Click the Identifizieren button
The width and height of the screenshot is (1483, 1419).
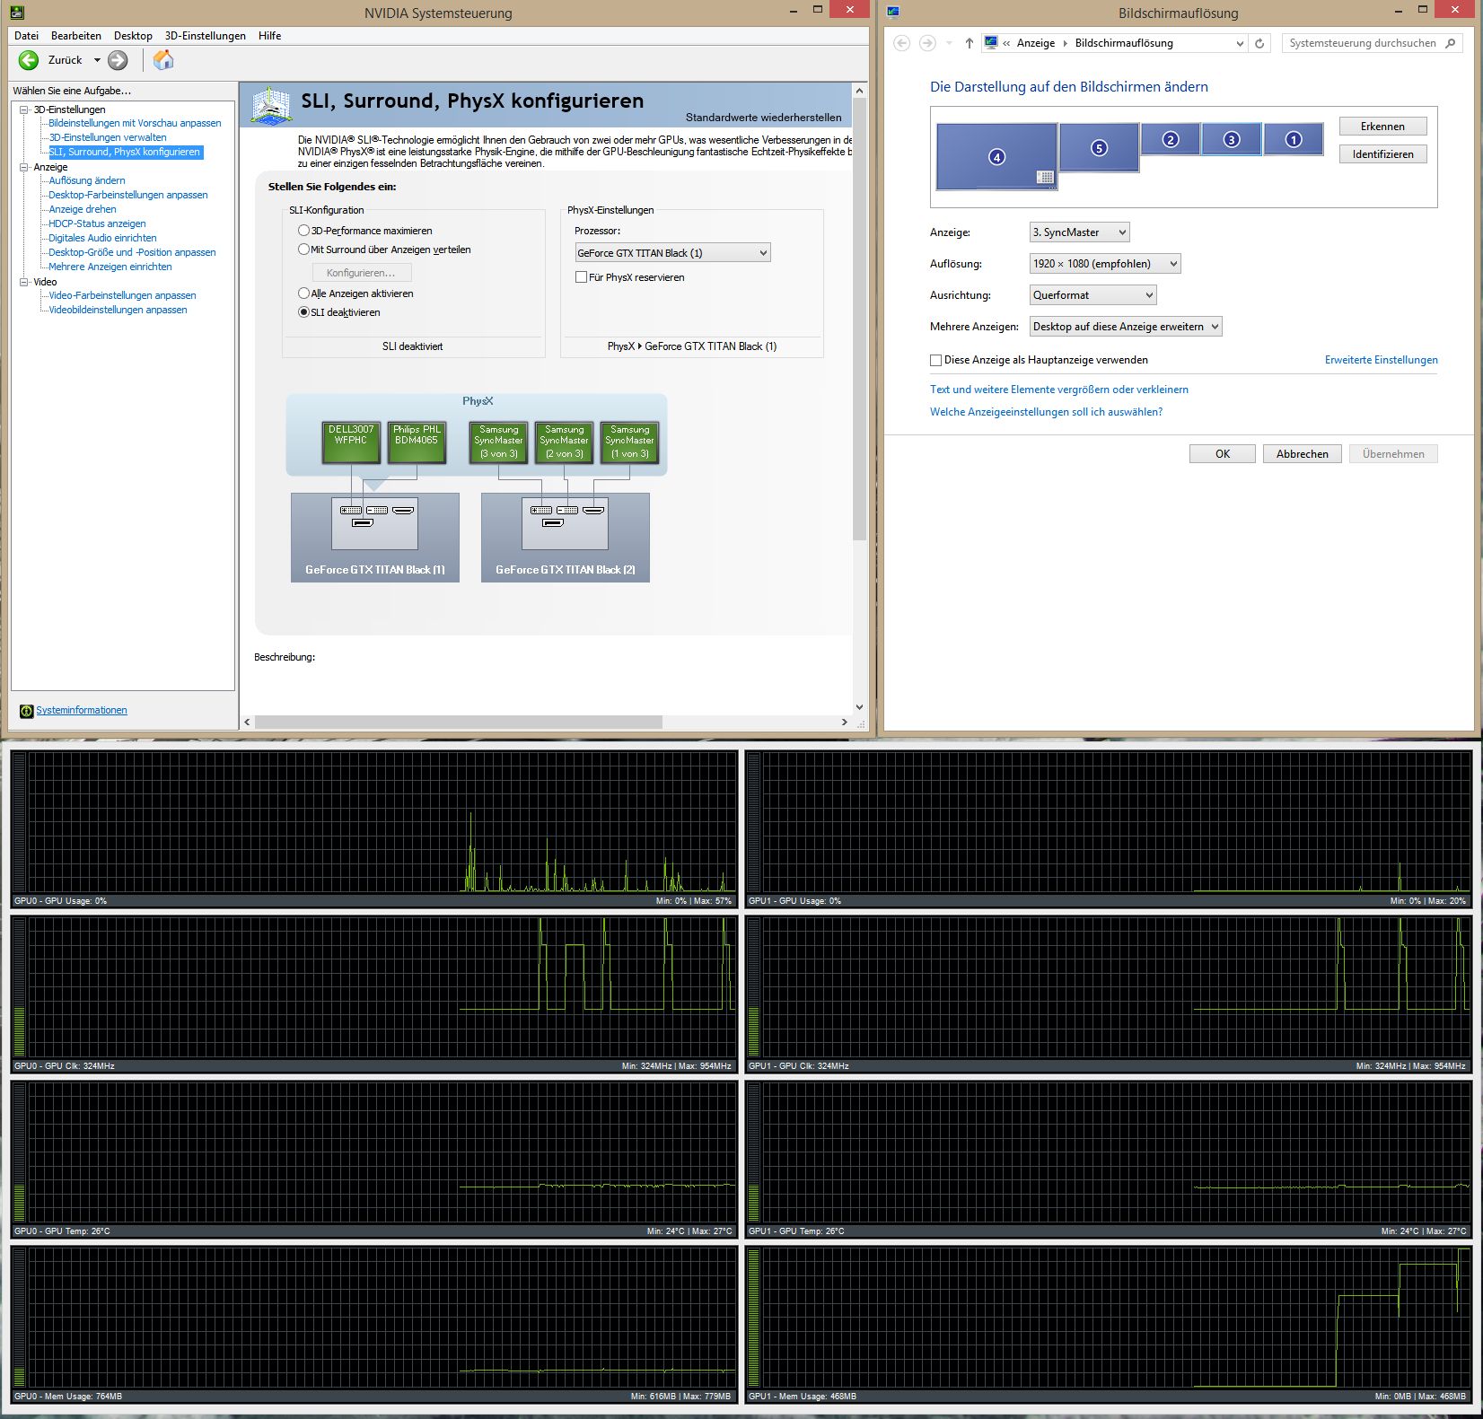click(1382, 153)
